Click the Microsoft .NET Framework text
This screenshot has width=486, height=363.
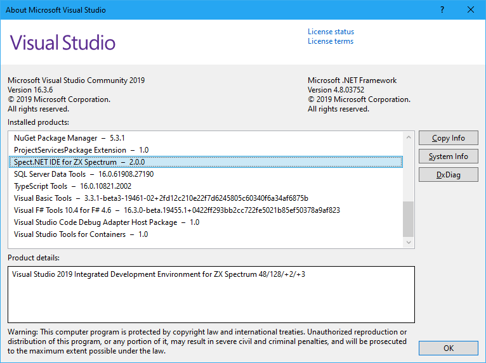352,80
